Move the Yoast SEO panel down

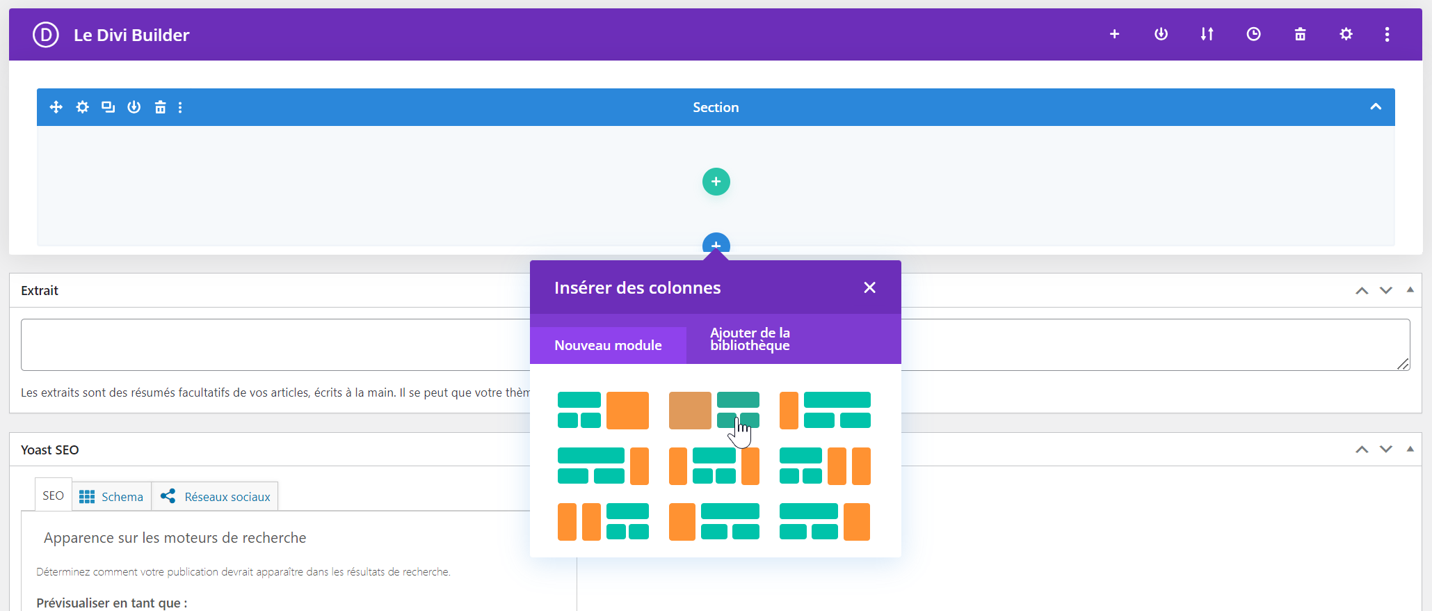[x=1386, y=450]
